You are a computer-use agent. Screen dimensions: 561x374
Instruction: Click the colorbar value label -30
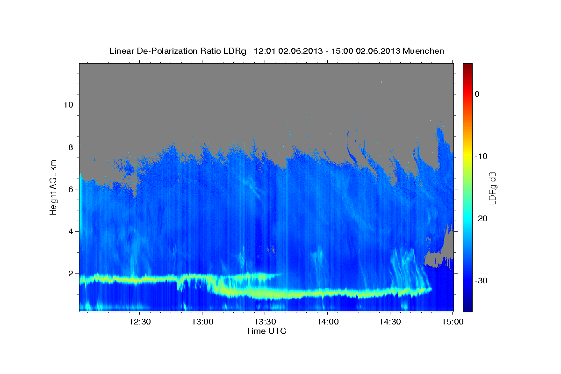point(481,280)
